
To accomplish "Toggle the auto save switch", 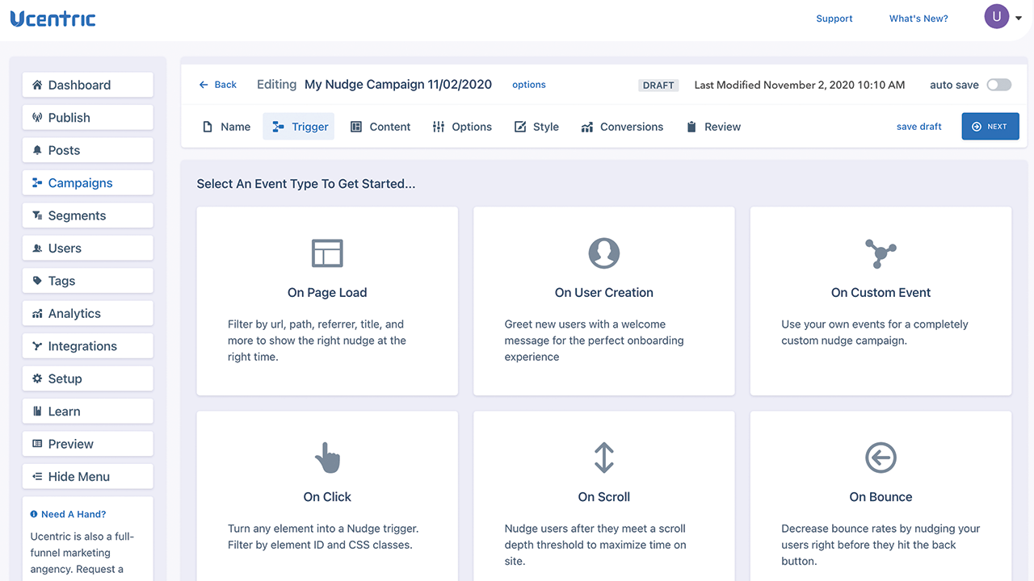I will pos(998,85).
